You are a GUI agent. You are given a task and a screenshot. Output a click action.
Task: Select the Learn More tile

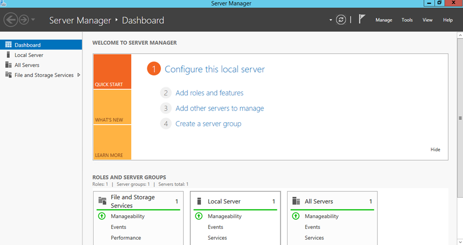point(112,142)
